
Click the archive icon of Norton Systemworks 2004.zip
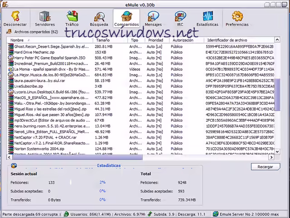click(11, 149)
